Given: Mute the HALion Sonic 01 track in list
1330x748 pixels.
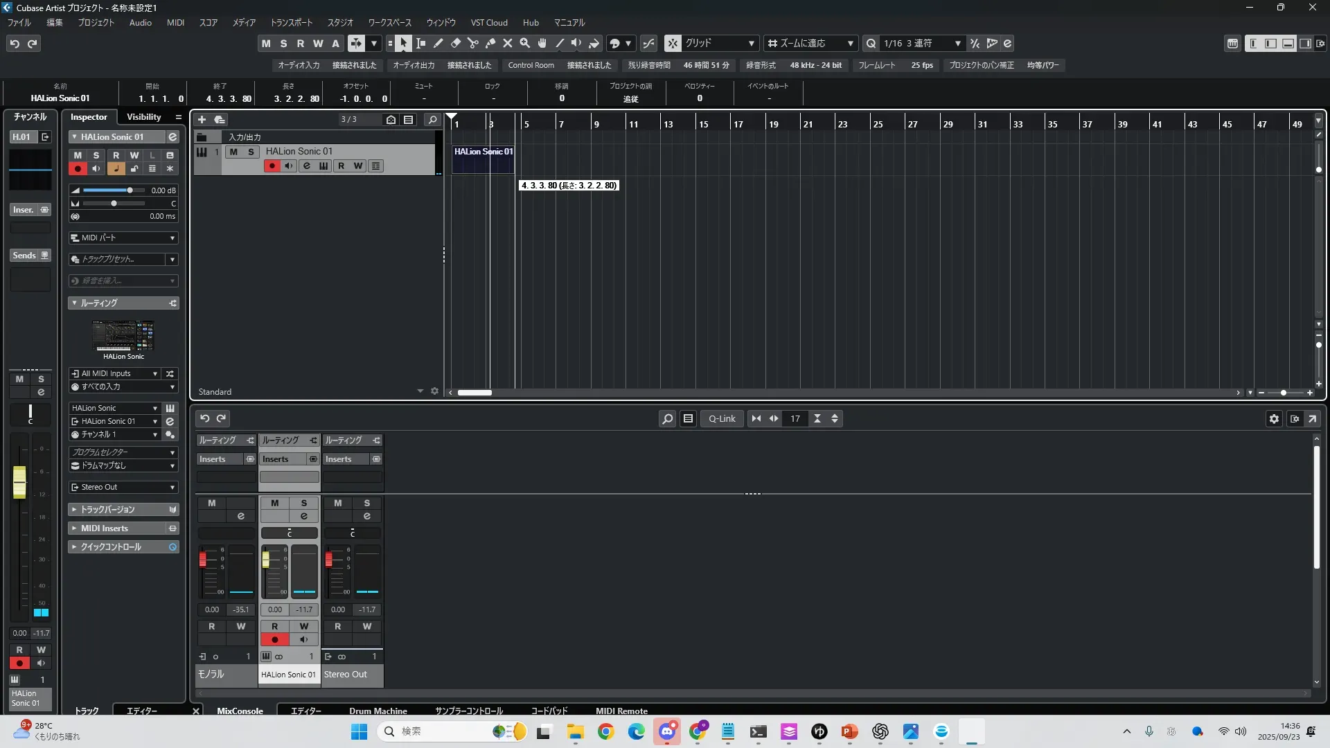Looking at the screenshot, I should [x=233, y=152].
